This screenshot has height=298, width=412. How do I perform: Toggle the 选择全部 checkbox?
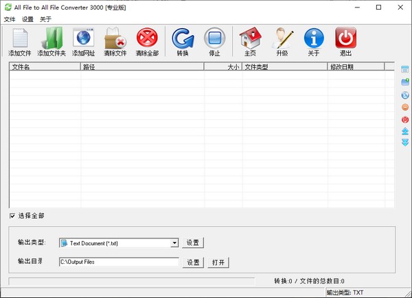point(12,216)
